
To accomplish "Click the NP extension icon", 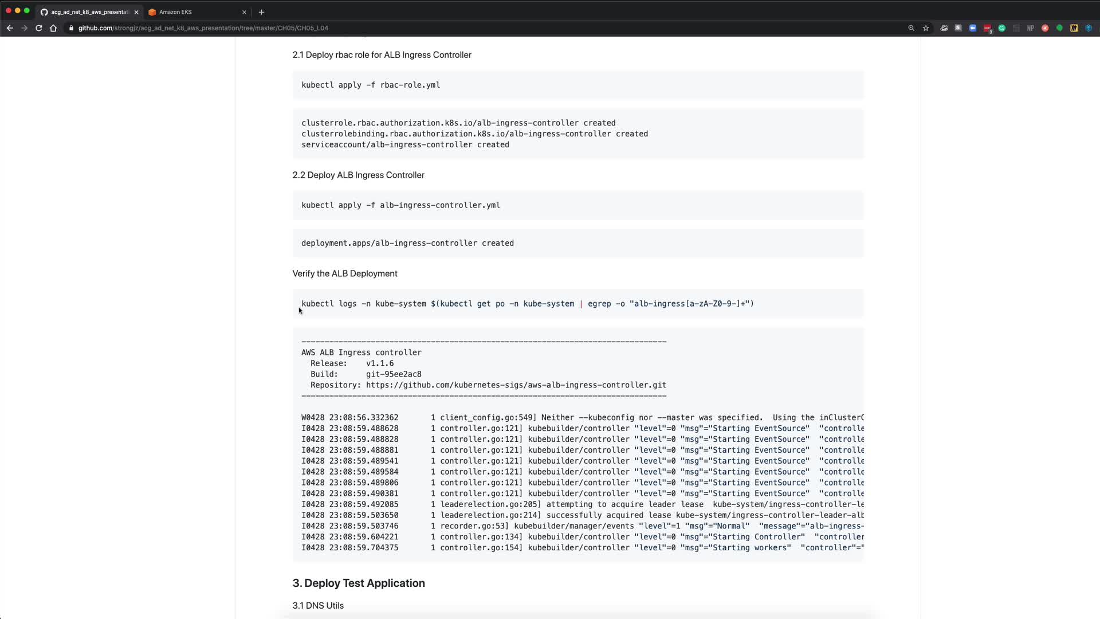I will (x=1030, y=28).
